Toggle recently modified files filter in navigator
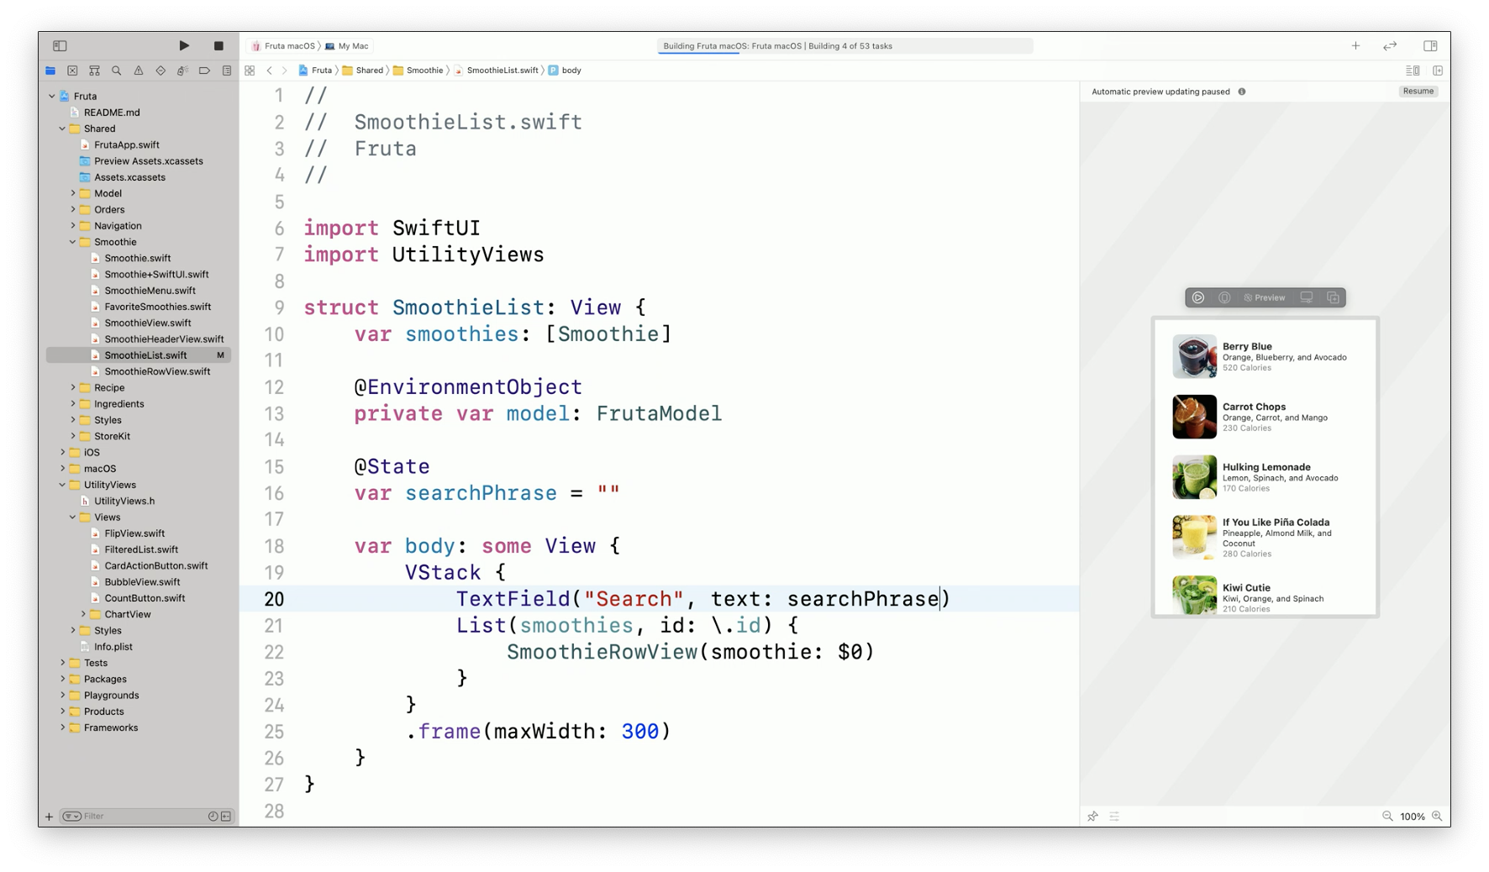Screen dimensions: 1489x872 click(x=213, y=816)
